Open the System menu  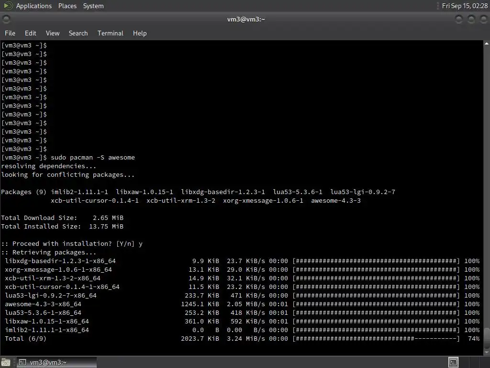click(x=93, y=6)
